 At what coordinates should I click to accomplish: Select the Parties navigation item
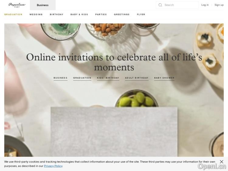click(101, 14)
